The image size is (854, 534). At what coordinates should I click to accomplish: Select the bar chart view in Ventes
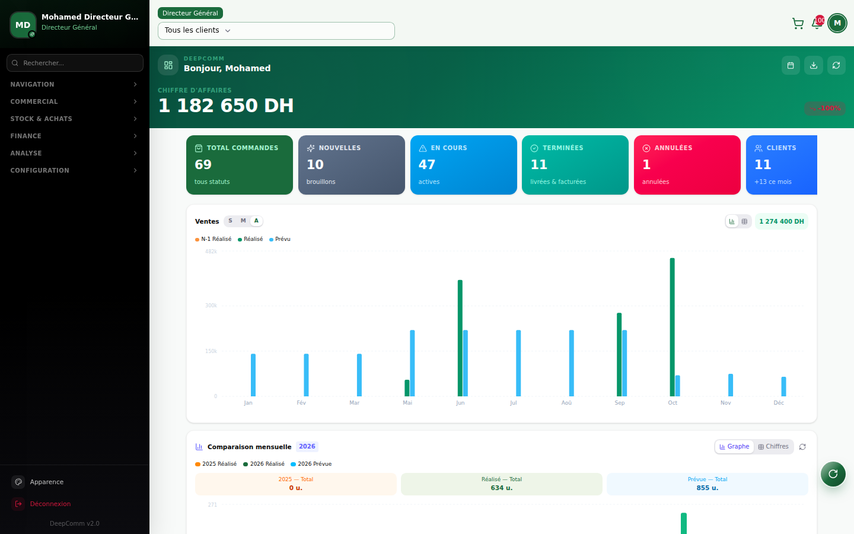732,221
